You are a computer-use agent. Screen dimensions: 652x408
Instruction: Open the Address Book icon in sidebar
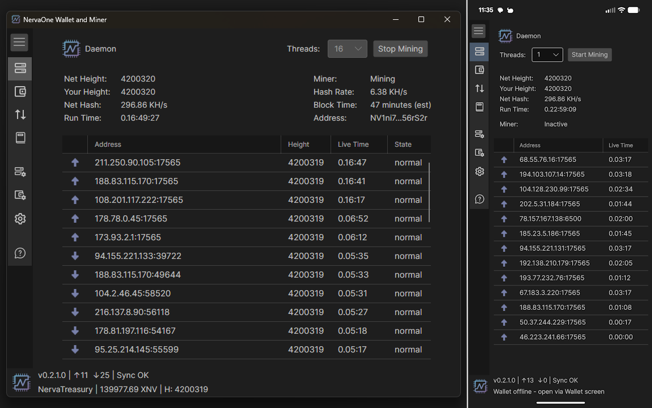(x=19, y=137)
